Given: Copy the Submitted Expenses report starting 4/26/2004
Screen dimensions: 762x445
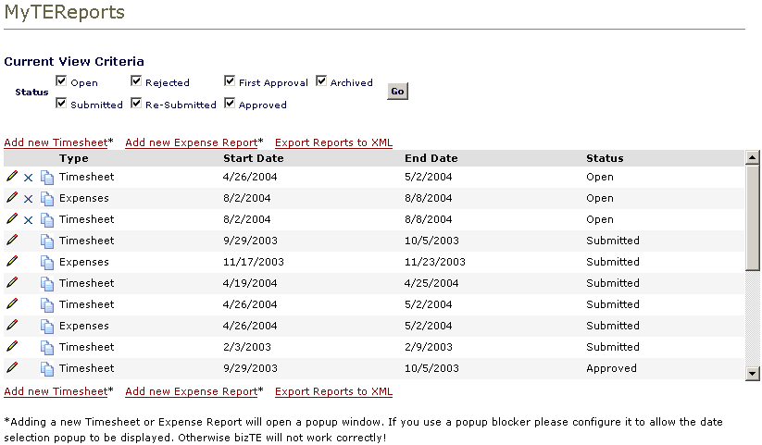Looking at the screenshot, I should [x=47, y=327].
